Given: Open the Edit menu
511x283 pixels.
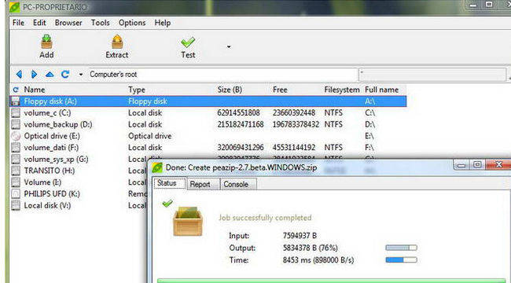Looking at the screenshot, I should (x=39, y=23).
